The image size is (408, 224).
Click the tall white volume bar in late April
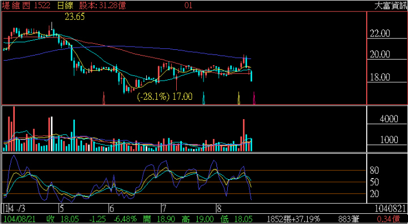[x=52, y=134]
